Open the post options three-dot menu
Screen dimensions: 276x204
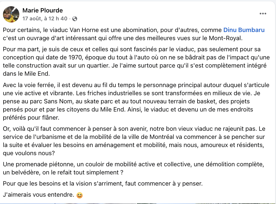263,14
